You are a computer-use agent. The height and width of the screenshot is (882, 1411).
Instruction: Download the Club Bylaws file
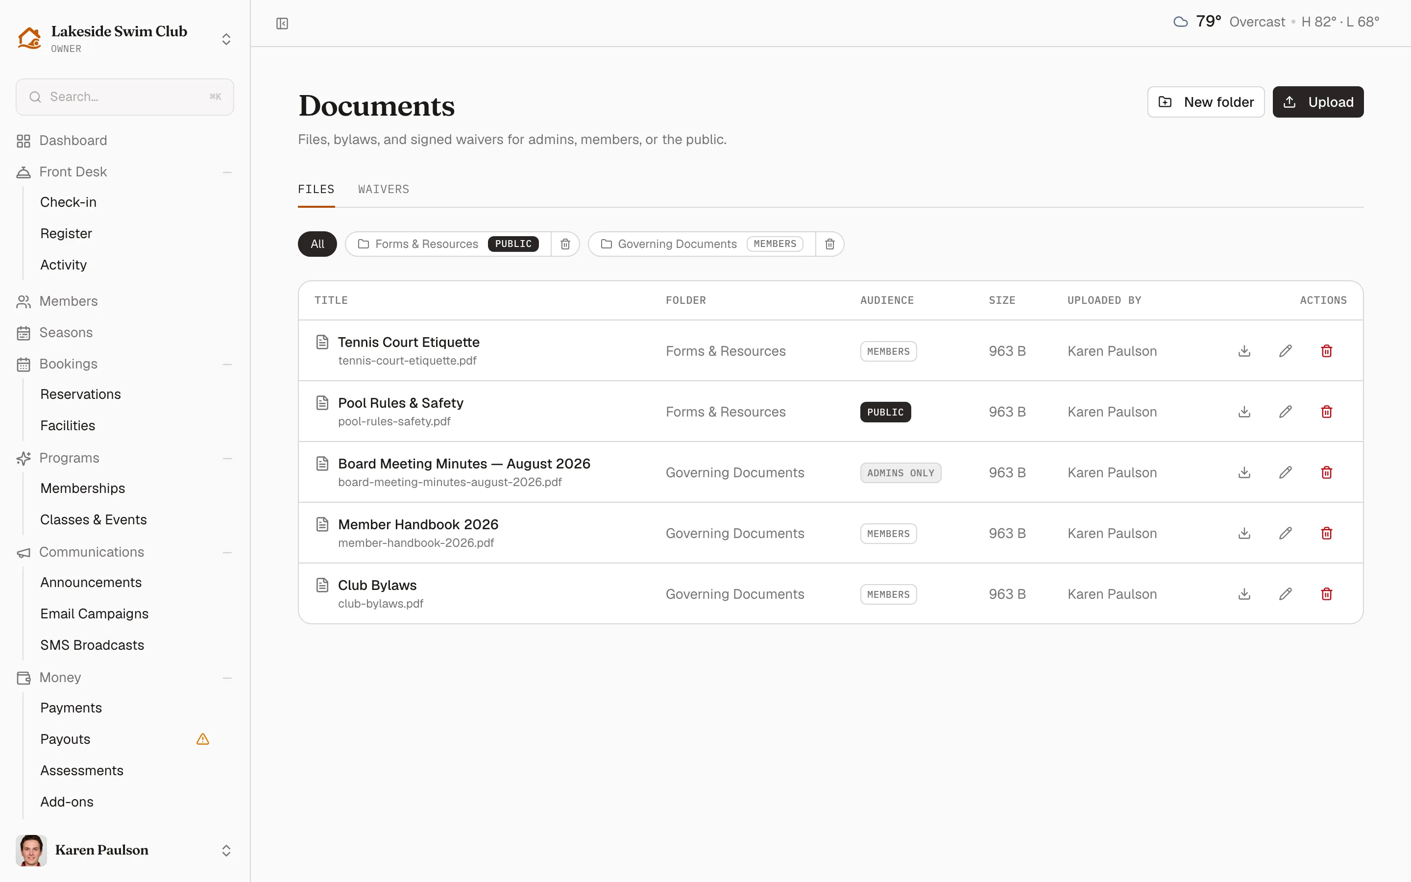1244,594
